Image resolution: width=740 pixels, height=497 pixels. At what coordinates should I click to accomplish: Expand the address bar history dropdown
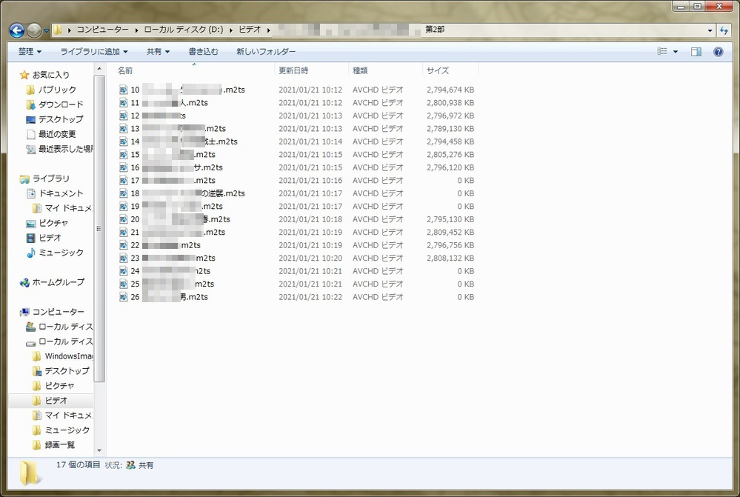click(x=710, y=30)
